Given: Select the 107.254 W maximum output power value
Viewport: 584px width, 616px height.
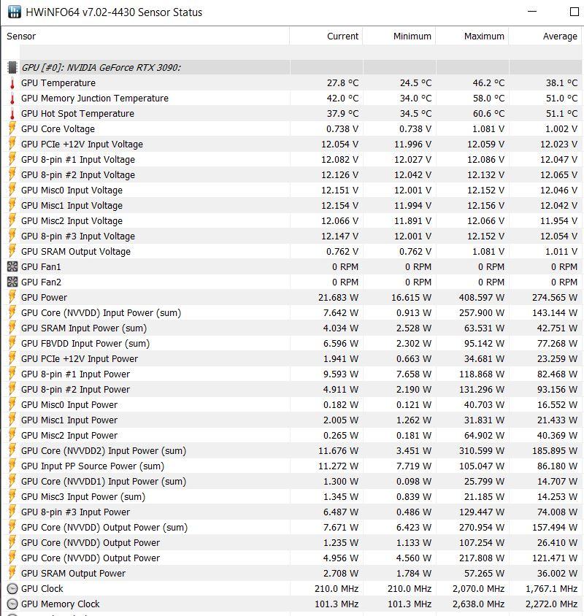Looking at the screenshot, I should [481, 542].
